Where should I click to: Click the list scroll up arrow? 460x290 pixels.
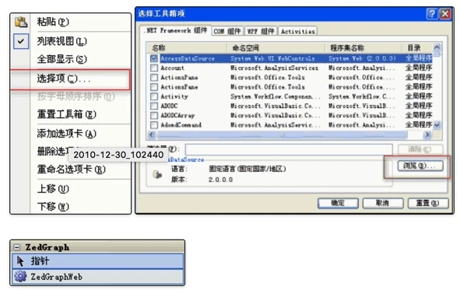pos(437,47)
